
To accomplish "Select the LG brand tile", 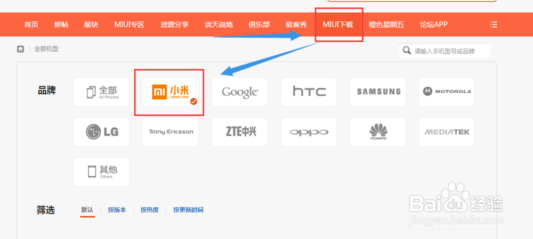I will 101,132.
